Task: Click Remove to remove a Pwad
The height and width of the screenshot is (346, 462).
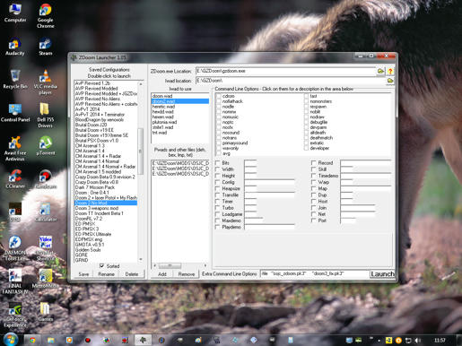Action: (187, 274)
